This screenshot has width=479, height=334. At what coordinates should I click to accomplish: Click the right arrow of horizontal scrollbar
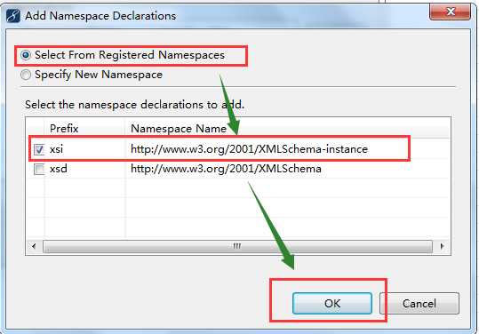click(442, 246)
